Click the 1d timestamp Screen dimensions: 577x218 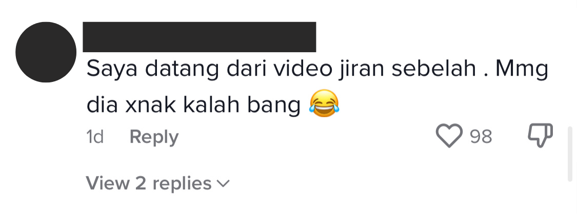94,137
